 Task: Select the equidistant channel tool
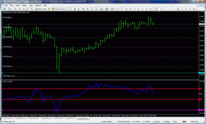pos(178,9)
